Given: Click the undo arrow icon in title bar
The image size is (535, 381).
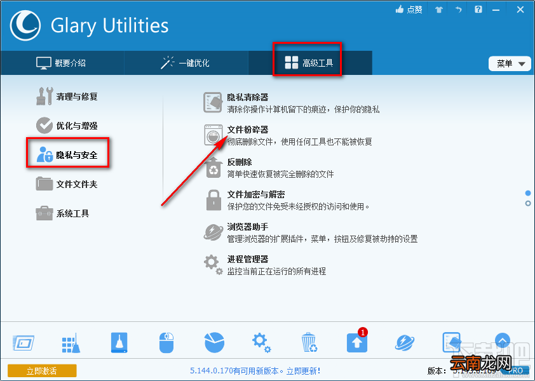Looking at the screenshot, I should pyautogui.click(x=458, y=10).
